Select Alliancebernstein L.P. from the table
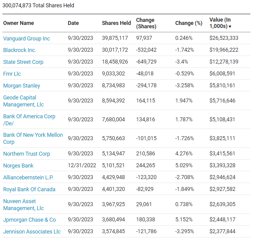255x242 pixels. pyautogui.click(x=28, y=177)
